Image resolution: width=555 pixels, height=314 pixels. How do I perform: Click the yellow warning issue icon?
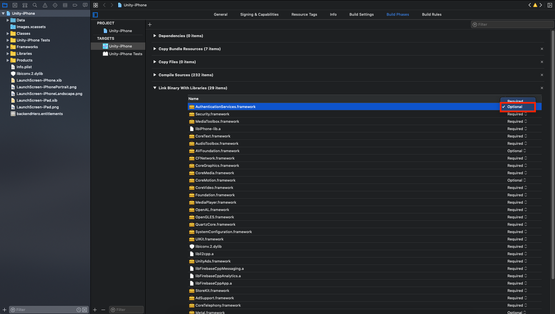[x=535, y=5]
